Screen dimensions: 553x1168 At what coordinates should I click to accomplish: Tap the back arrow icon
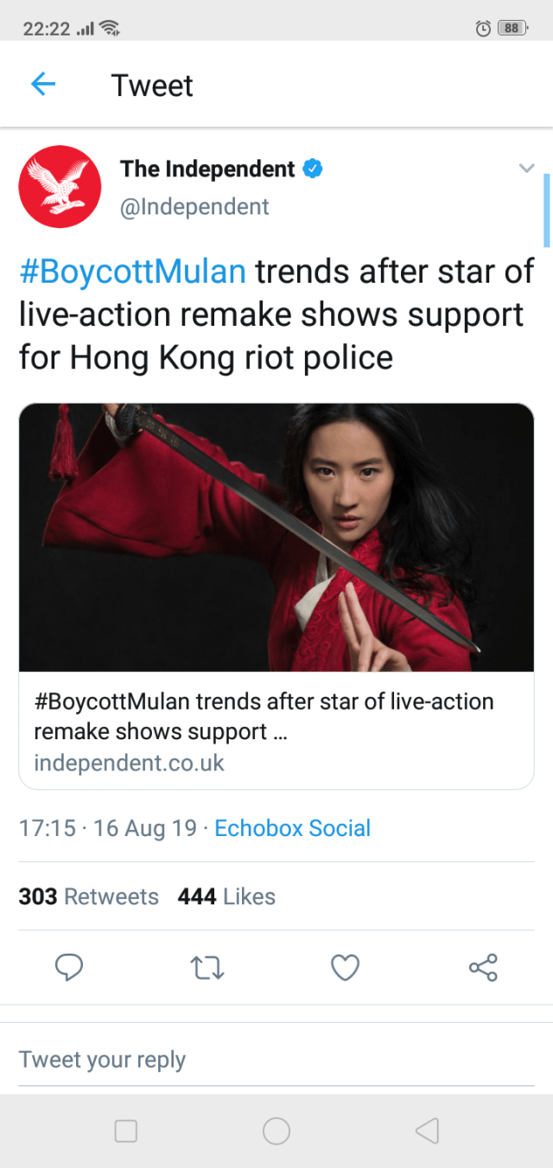tap(43, 84)
